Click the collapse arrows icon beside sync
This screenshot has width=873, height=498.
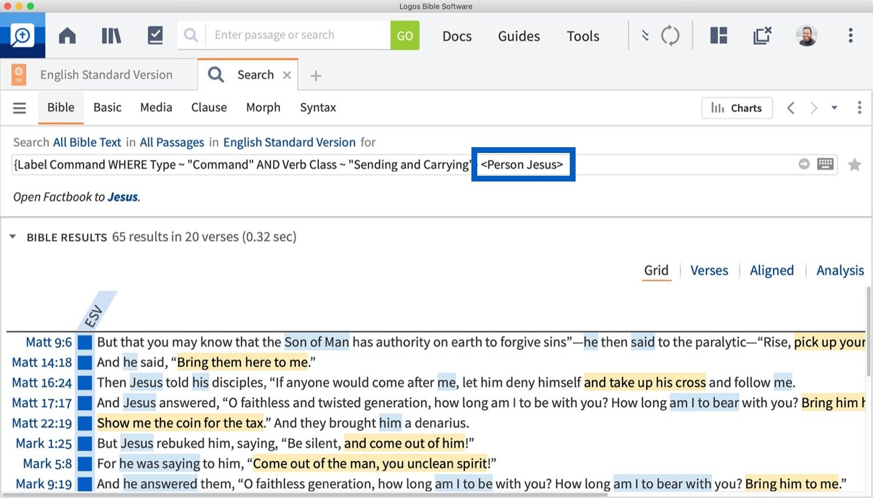[645, 35]
